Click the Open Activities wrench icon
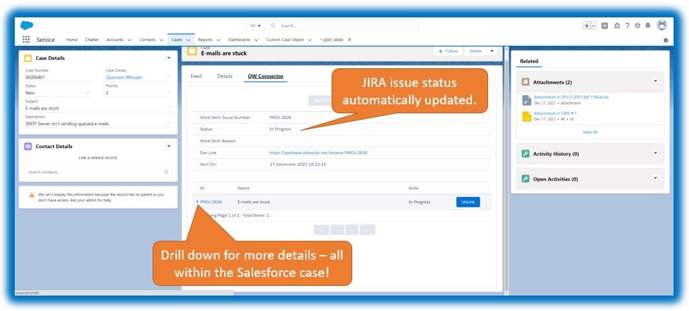689x311 pixels. [x=525, y=179]
